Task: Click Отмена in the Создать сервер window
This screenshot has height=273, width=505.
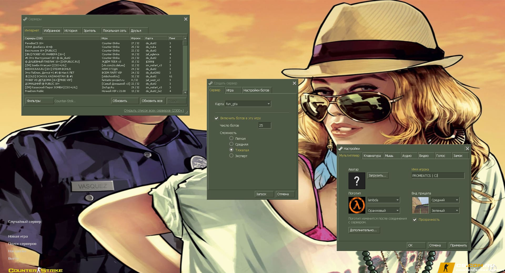Action: [285, 194]
